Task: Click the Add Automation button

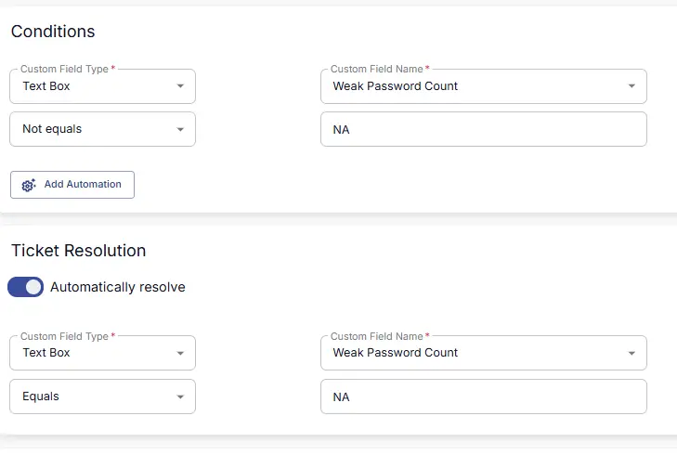Action: click(72, 185)
